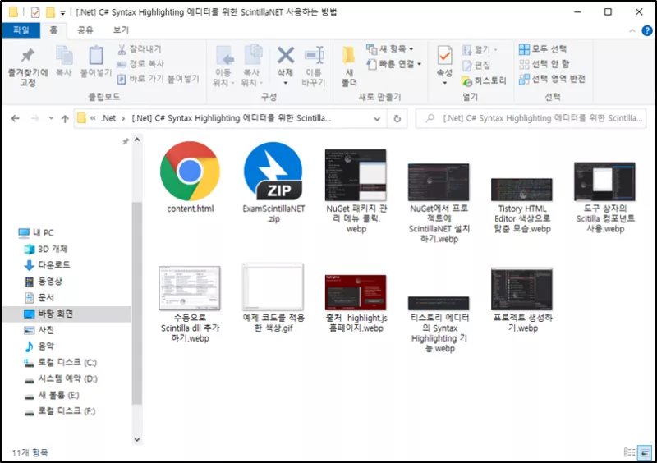Open 다운로드 folder in sidebar
Image resolution: width=657 pixels, height=463 pixels.
pyautogui.click(x=48, y=265)
